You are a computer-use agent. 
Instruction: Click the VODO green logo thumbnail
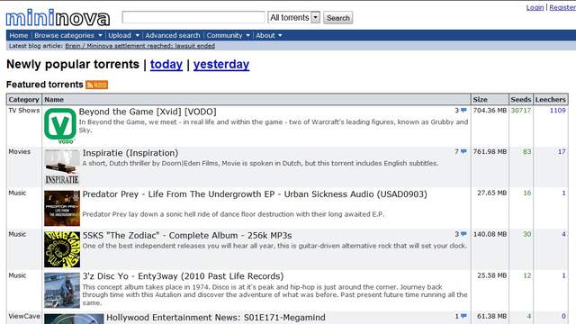click(x=60, y=126)
